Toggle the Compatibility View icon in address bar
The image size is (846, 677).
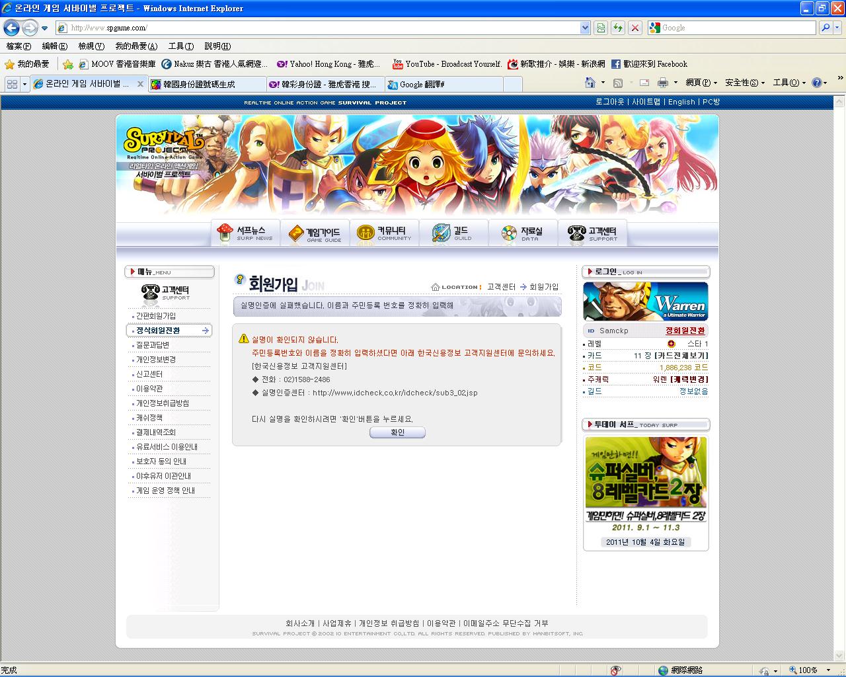(601, 28)
